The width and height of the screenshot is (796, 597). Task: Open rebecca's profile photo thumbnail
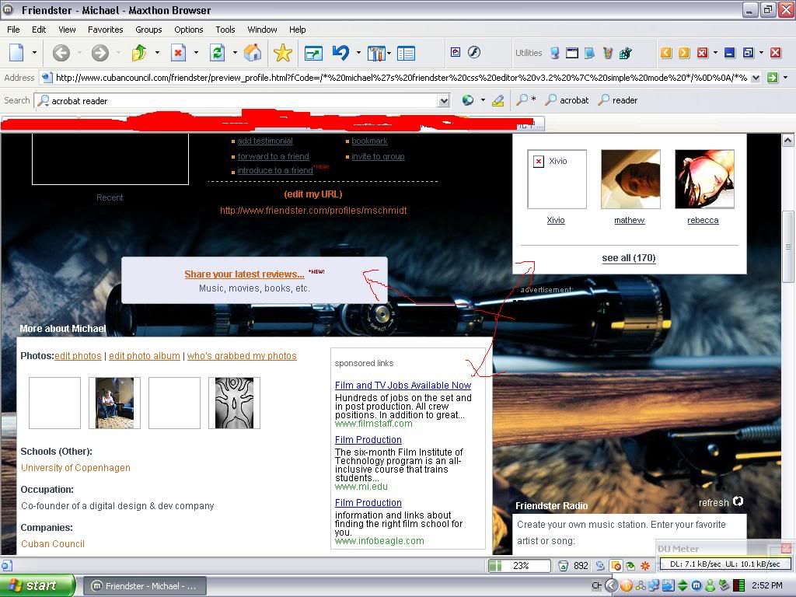704,179
